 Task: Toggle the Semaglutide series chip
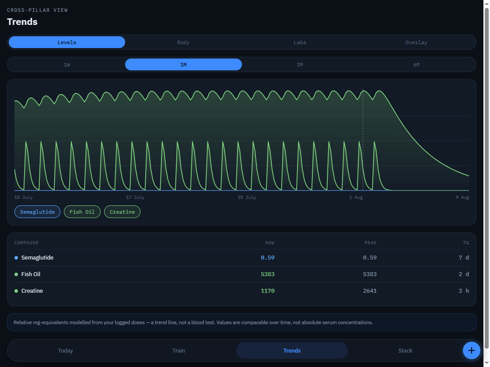[37, 212]
